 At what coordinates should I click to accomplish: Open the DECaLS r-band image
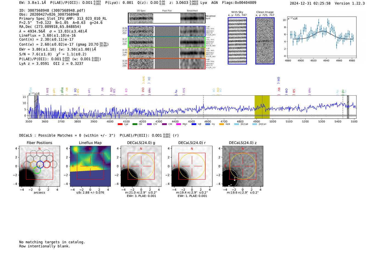click(x=192, y=166)
